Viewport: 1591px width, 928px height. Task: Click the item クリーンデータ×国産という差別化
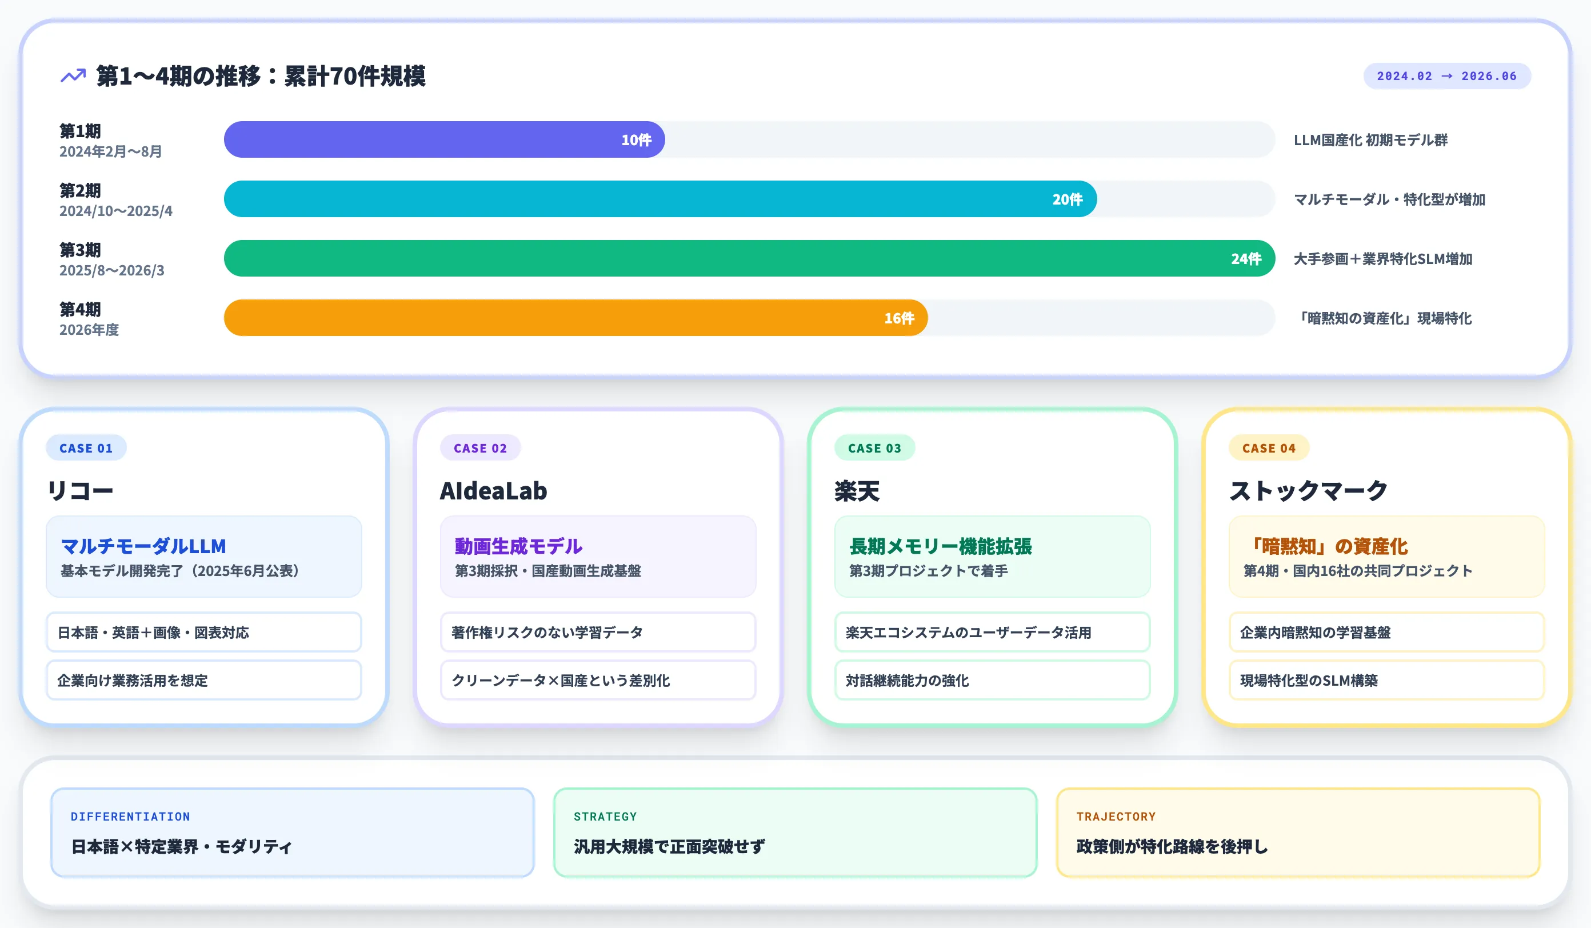(x=598, y=680)
